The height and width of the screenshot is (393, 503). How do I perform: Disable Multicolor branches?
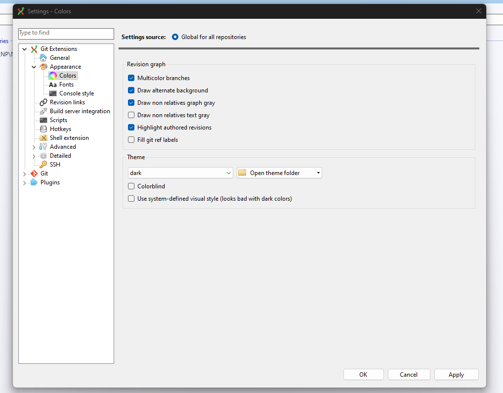(131, 78)
